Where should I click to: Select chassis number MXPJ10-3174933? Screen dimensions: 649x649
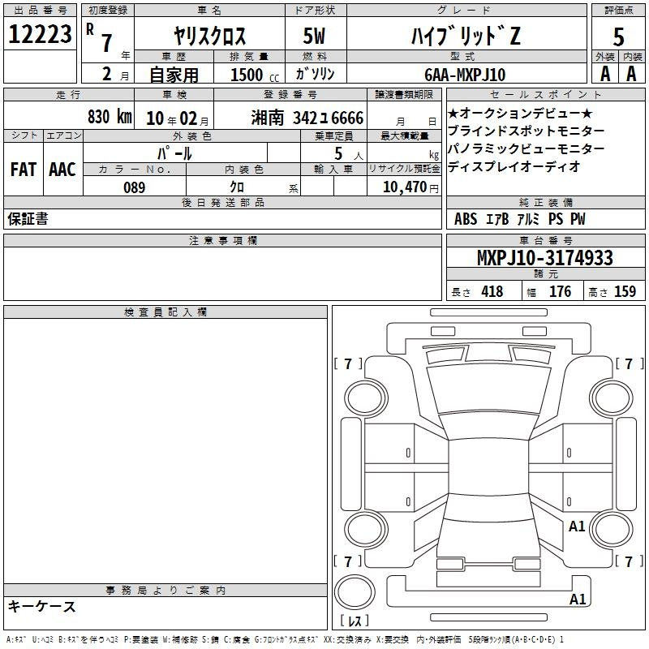click(545, 258)
